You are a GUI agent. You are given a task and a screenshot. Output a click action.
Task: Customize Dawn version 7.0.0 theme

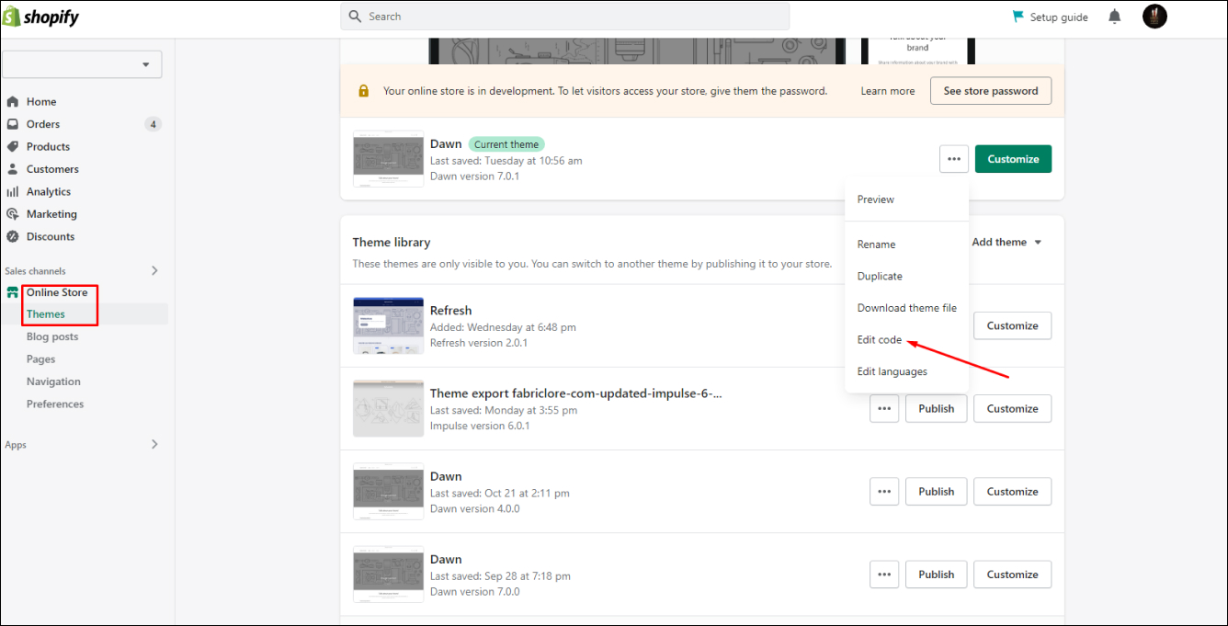pyautogui.click(x=1012, y=575)
